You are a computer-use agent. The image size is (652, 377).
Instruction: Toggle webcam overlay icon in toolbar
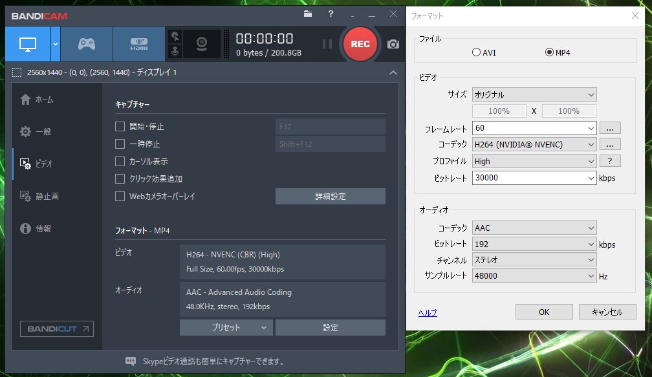(202, 43)
